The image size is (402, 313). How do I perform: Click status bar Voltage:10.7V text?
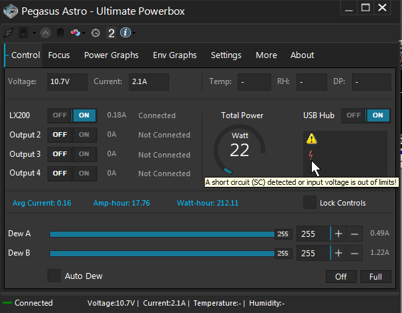(x=111, y=303)
